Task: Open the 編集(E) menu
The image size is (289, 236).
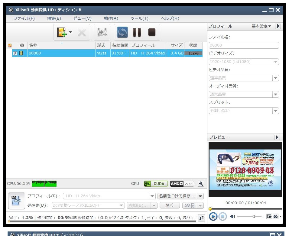Action: coord(54,18)
